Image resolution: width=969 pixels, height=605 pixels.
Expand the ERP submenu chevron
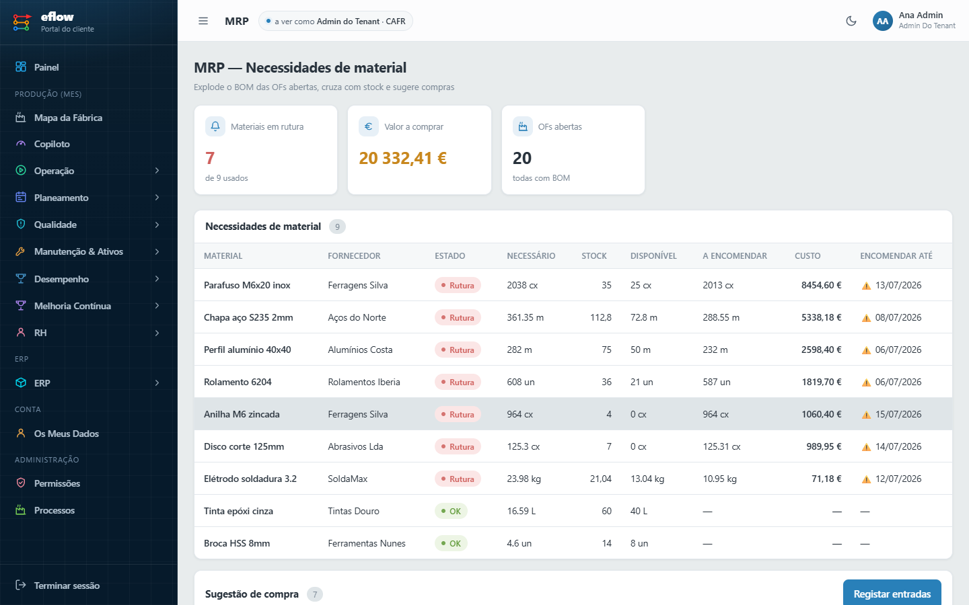157,383
